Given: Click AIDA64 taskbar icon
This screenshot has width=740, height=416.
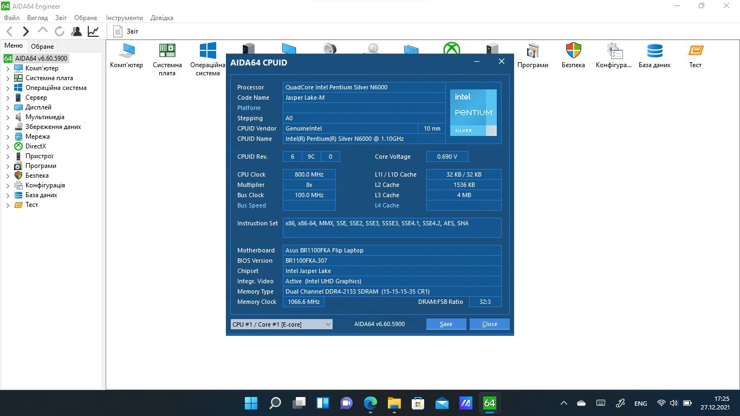Looking at the screenshot, I should coord(489,403).
